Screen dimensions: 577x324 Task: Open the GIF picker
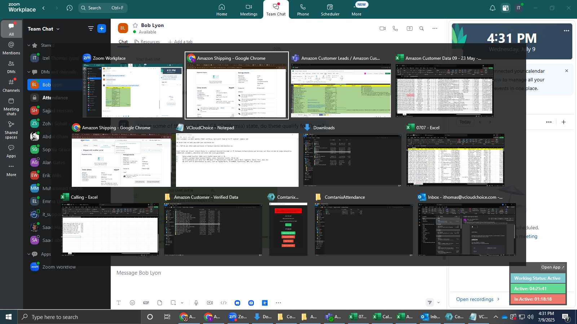[x=146, y=303]
